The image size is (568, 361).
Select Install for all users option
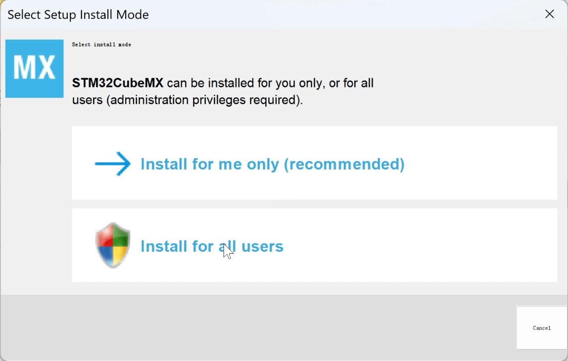click(212, 246)
